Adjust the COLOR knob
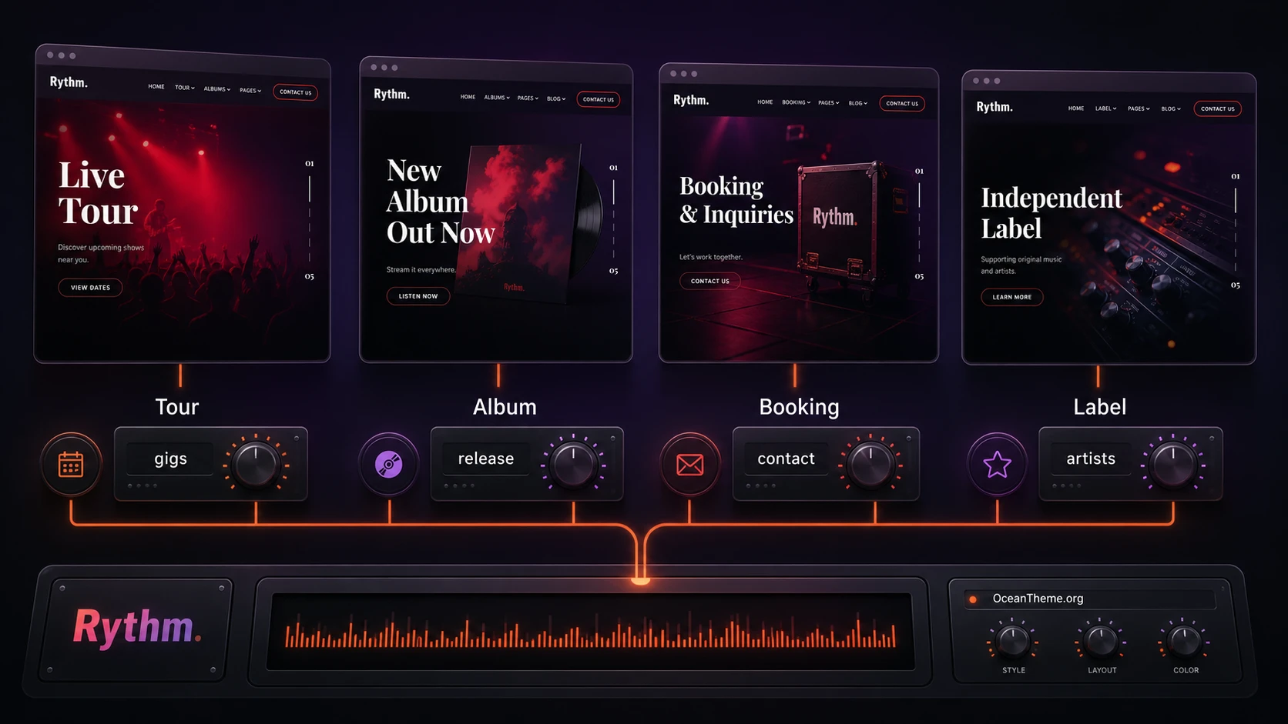 [x=1185, y=640]
